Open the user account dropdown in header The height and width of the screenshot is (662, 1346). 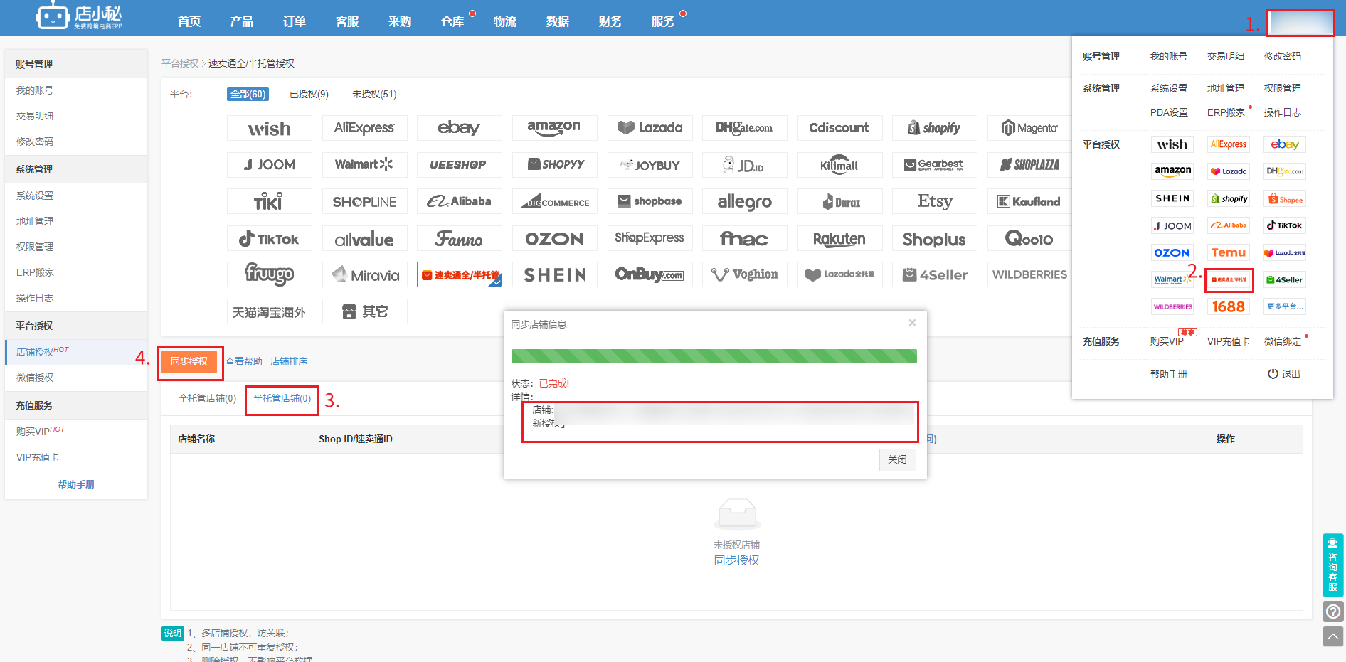1300,23
